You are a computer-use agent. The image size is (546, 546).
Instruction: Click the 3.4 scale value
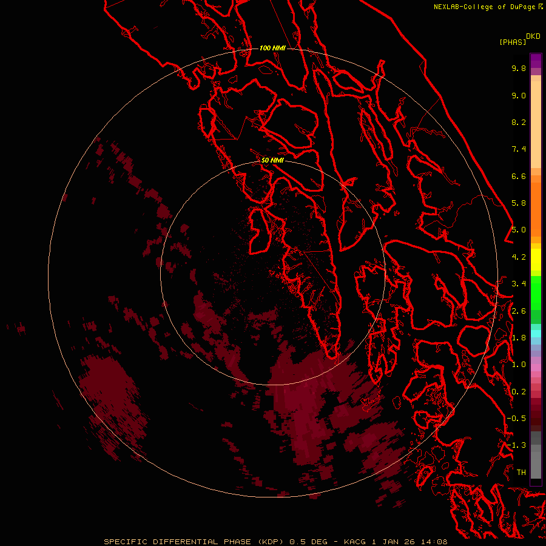pyautogui.click(x=519, y=284)
